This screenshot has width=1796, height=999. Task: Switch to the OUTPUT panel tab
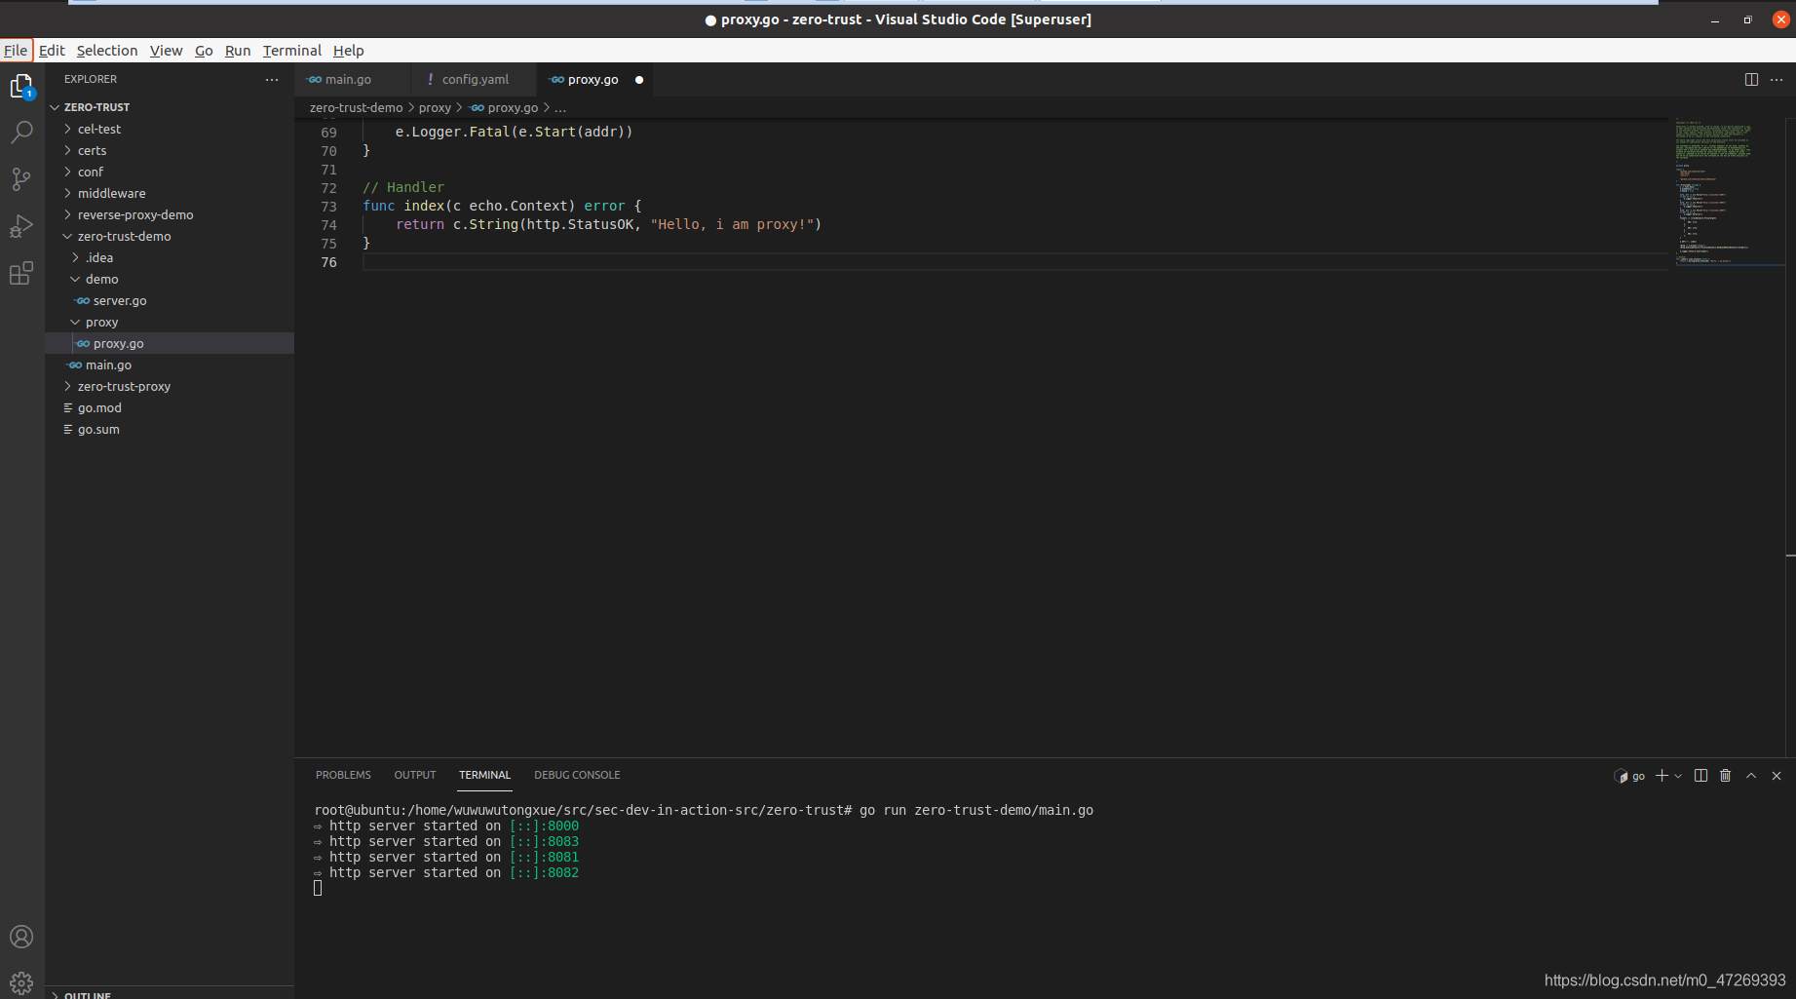coord(415,775)
